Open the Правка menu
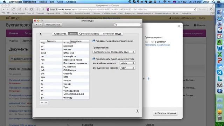This screenshot has width=224, height=126. (43, 2)
